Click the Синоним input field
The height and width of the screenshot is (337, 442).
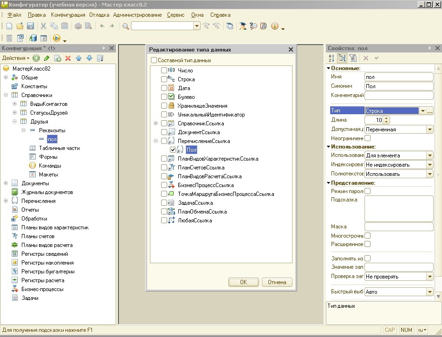click(398, 86)
